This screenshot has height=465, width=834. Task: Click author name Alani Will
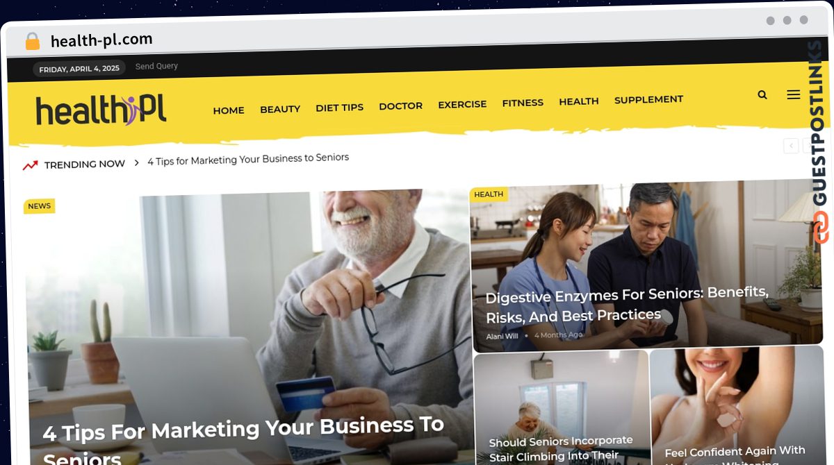(502, 337)
